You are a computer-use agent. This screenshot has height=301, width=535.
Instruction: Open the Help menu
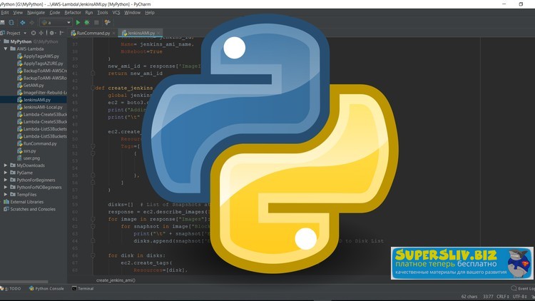click(x=150, y=13)
